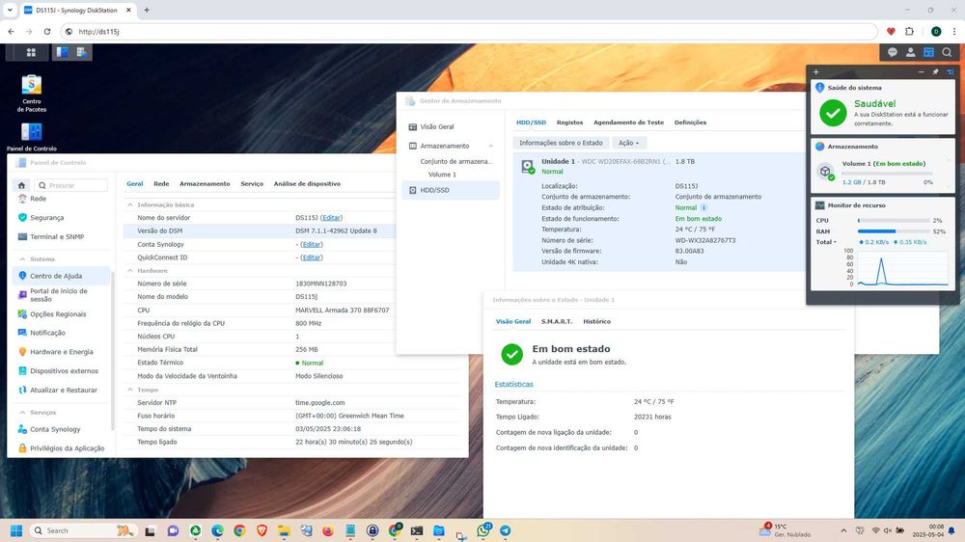This screenshot has height=542, width=965.
Task: Open the DSM user options icon
Action: [910, 52]
